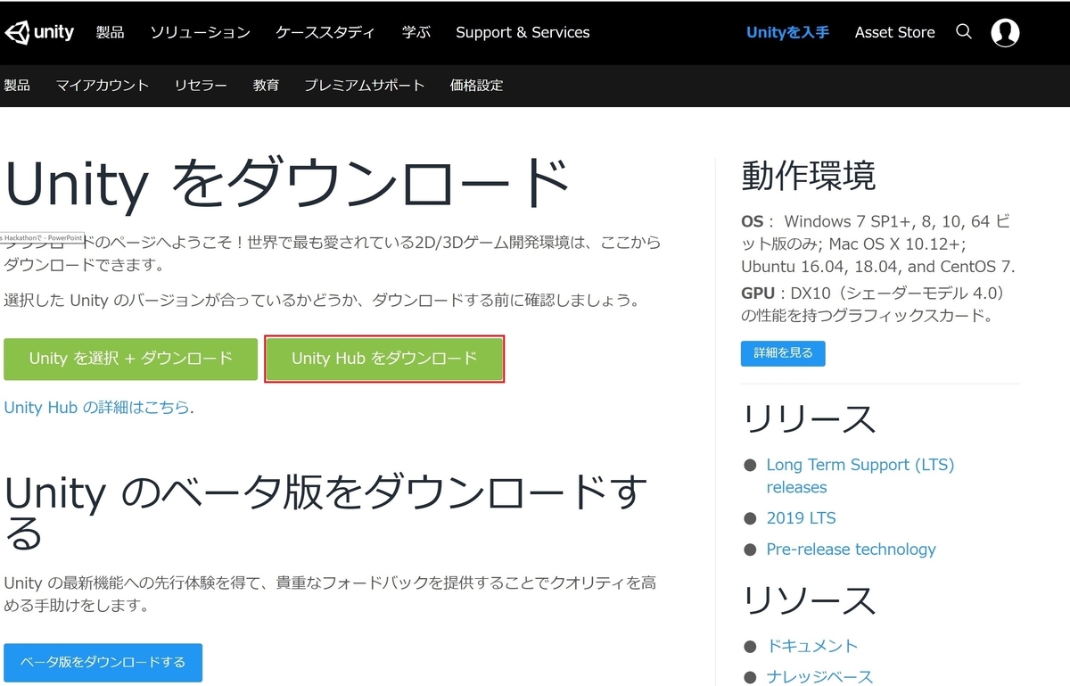This screenshot has width=1070, height=686.
Task: Click the Unity のベータ版をダウンロードする heading
Action: (325, 512)
